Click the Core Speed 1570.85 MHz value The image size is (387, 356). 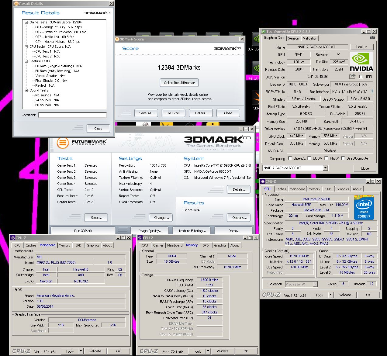[299, 256]
